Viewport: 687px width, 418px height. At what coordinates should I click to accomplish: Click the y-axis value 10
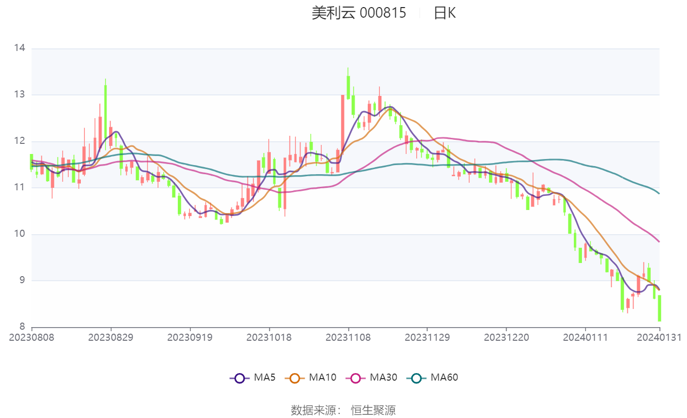(x=20, y=234)
